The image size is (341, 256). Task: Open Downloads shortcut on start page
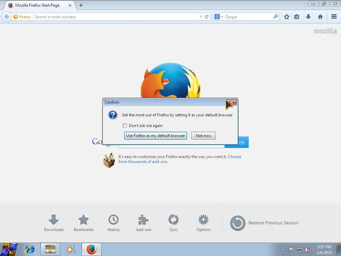pyautogui.click(x=54, y=223)
